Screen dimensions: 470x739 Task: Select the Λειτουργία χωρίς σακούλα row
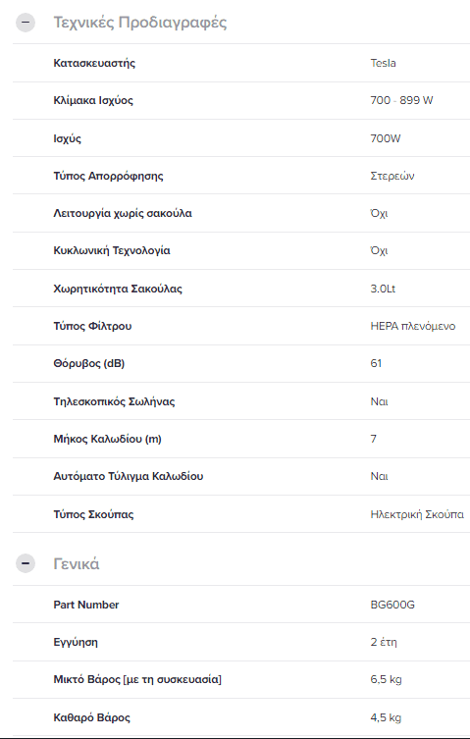click(241, 213)
